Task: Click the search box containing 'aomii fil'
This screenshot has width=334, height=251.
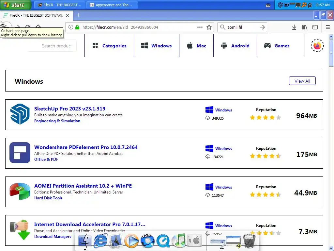Action: coord(242,27)
